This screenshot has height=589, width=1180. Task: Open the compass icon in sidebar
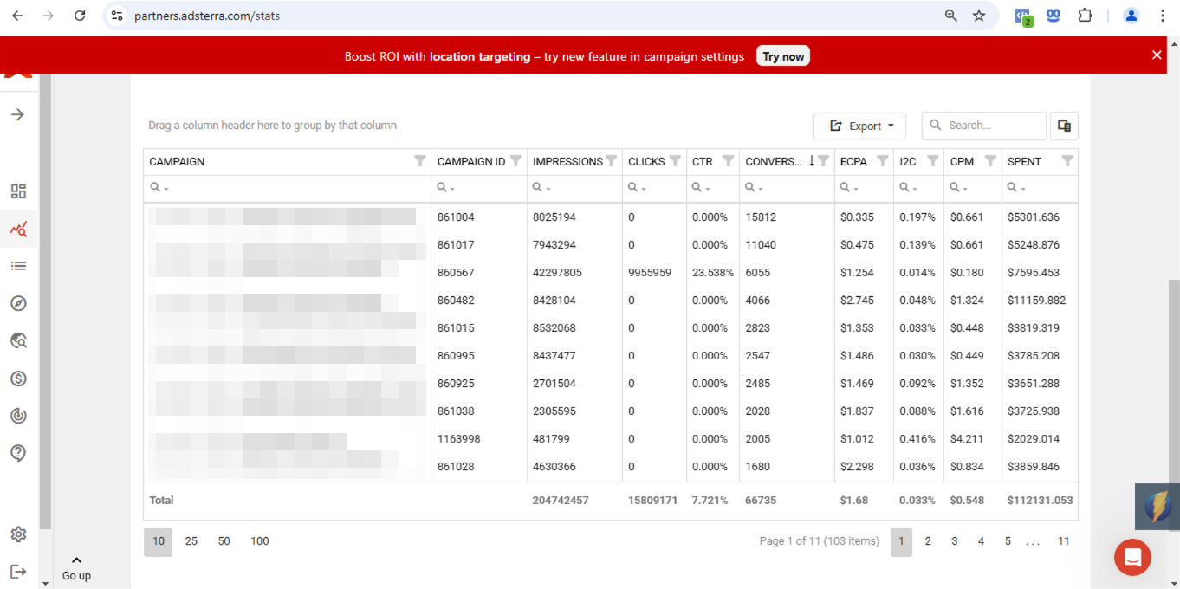coord(18,303)
